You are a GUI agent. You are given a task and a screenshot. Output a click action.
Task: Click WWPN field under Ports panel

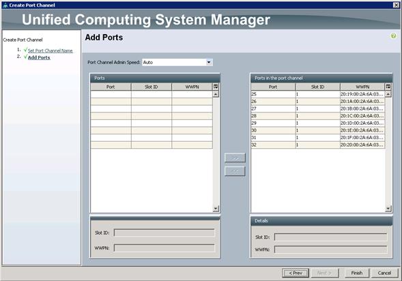[164, 248]
